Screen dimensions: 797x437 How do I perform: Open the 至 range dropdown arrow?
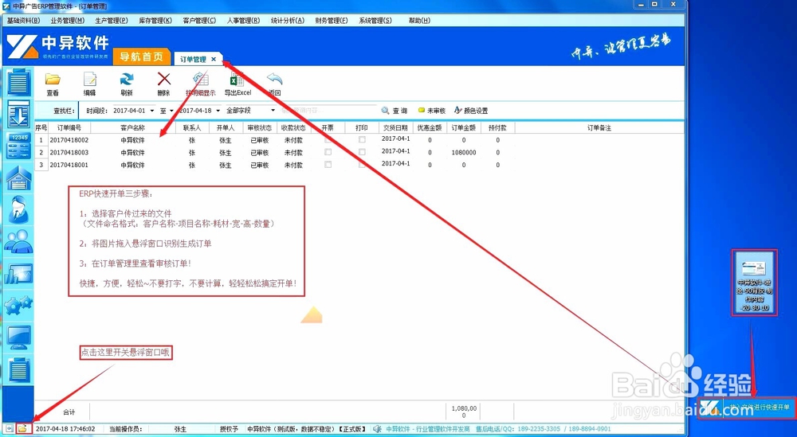171,110
